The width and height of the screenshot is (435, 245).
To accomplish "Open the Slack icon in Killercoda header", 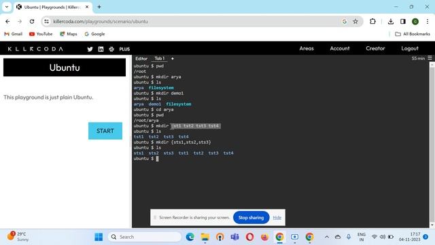I will [111, 49].
